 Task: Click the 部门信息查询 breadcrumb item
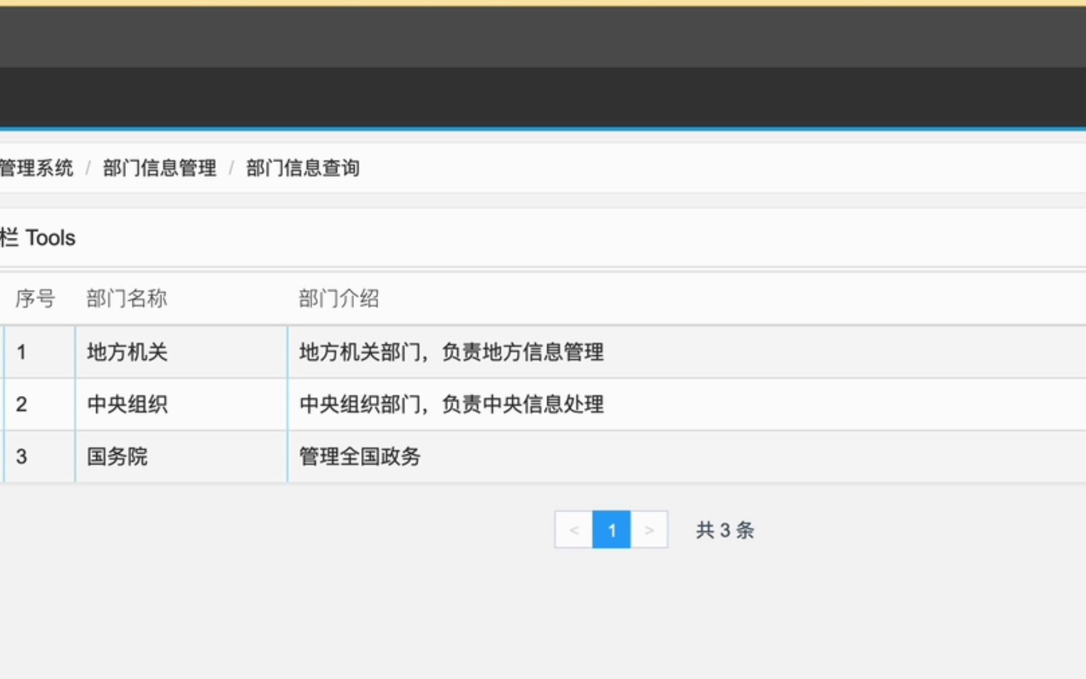tap(303, 169)
